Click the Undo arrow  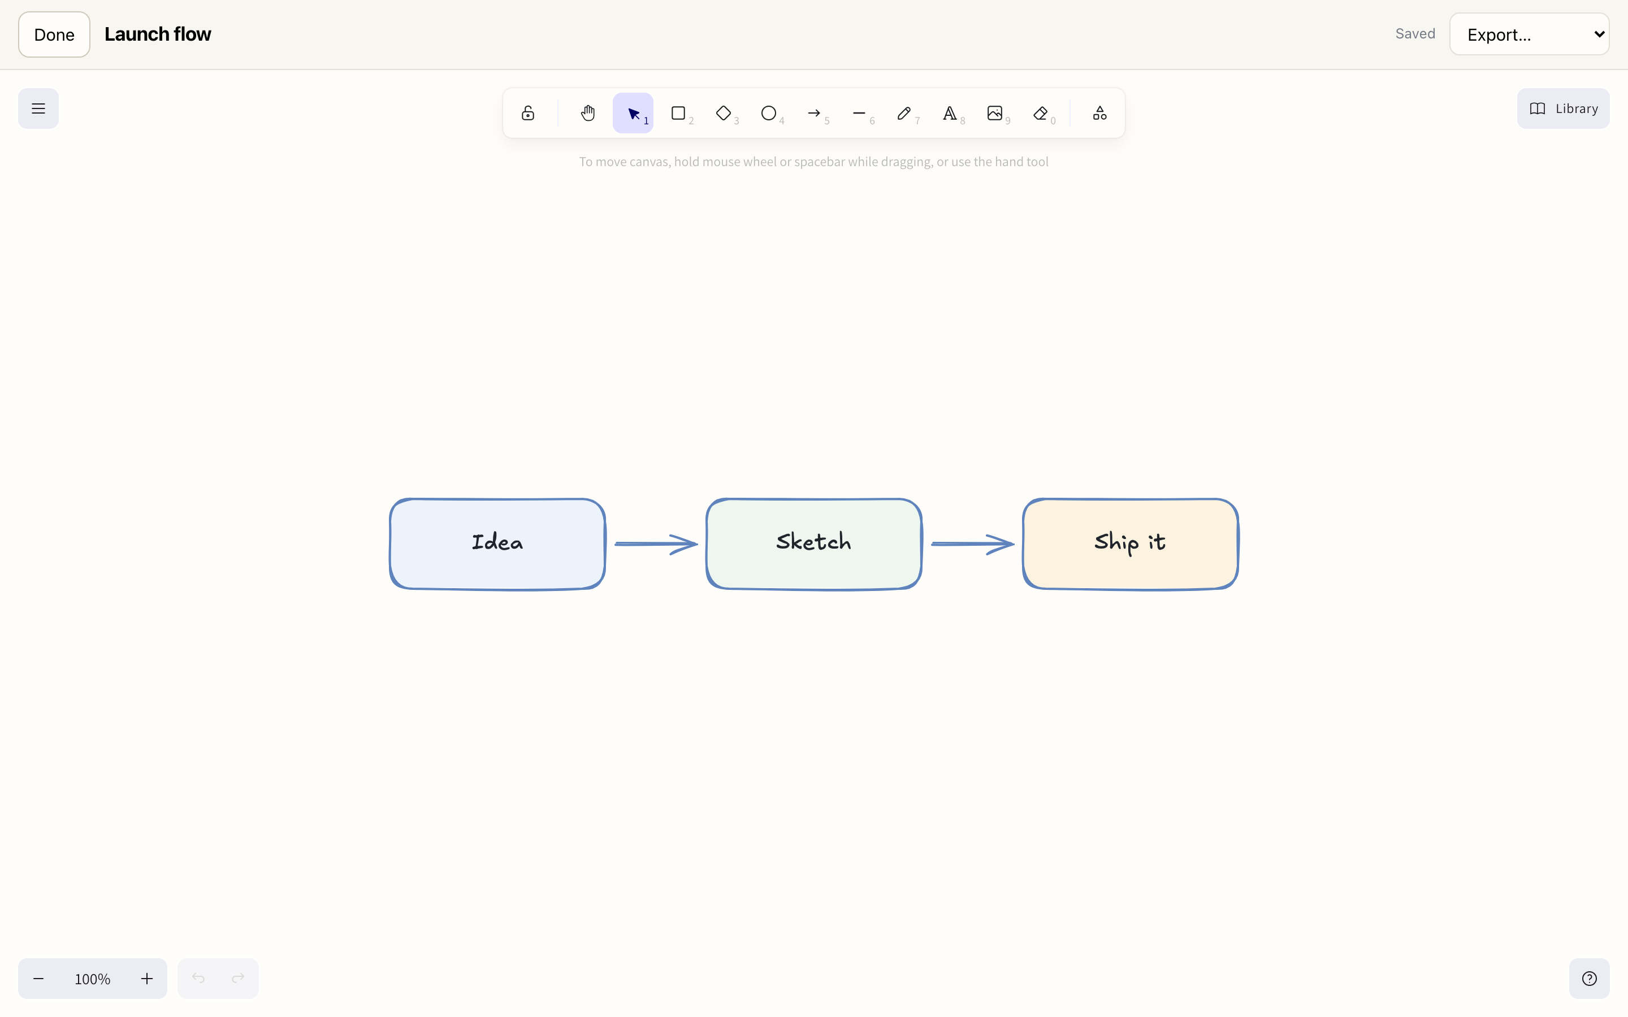click(198, 978)
